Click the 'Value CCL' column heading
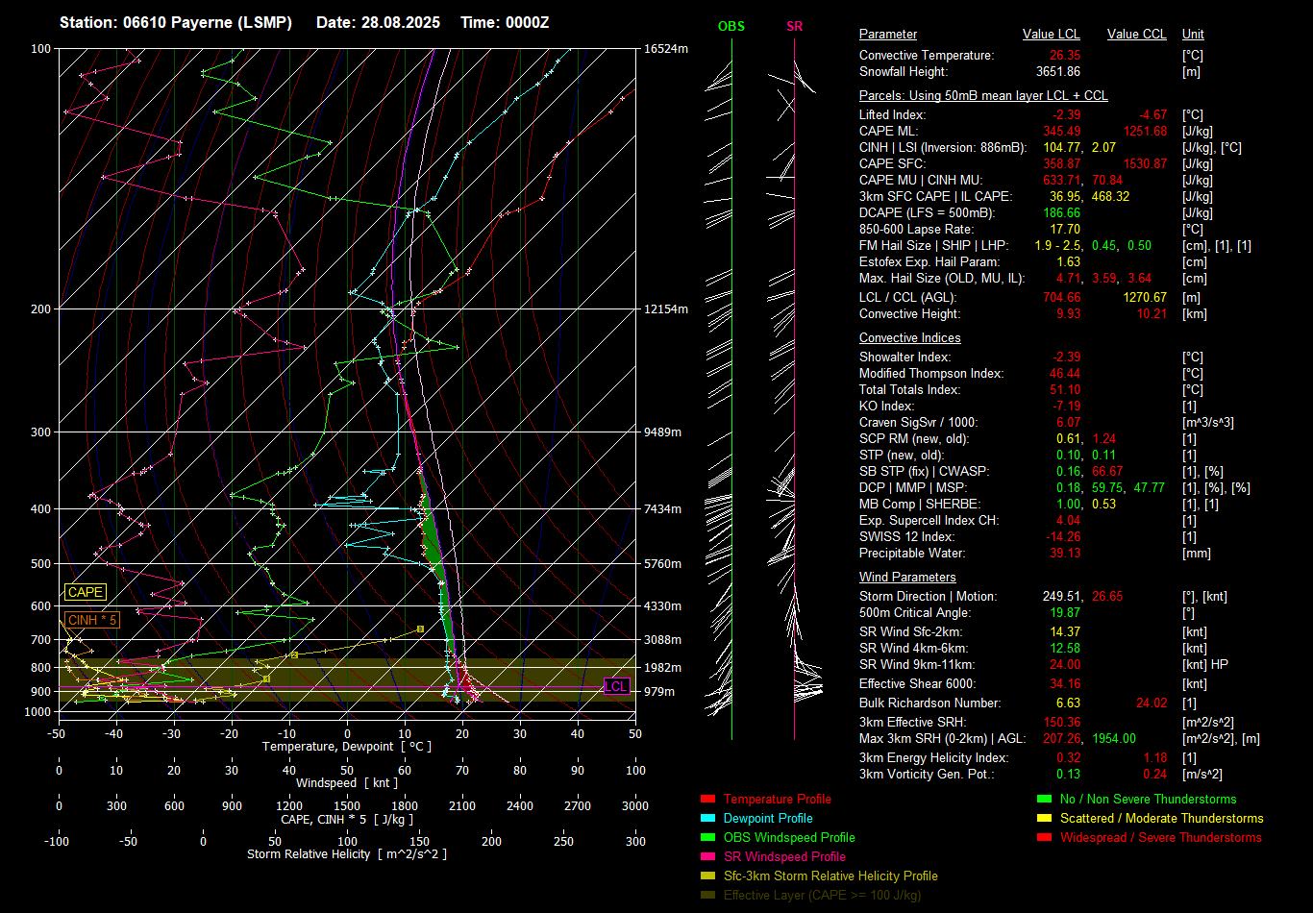Screen dimensions: 1313x913 click(1137, 35)
